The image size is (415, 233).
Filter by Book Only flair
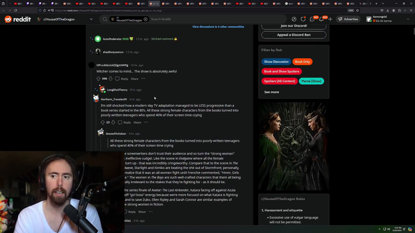pyautogui.click(x=302, y=62)
